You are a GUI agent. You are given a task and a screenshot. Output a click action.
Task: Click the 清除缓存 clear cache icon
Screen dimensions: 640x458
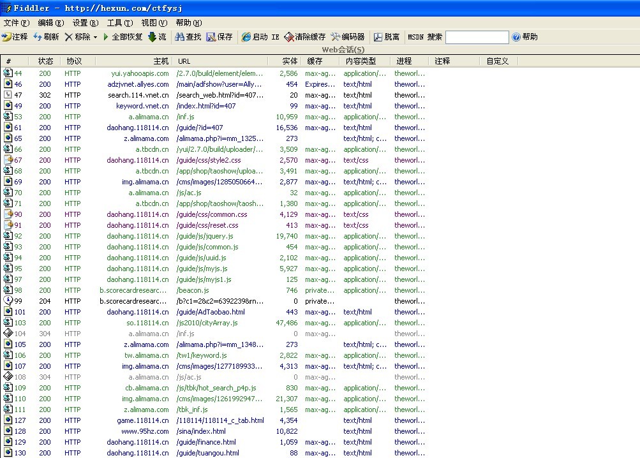289,37
